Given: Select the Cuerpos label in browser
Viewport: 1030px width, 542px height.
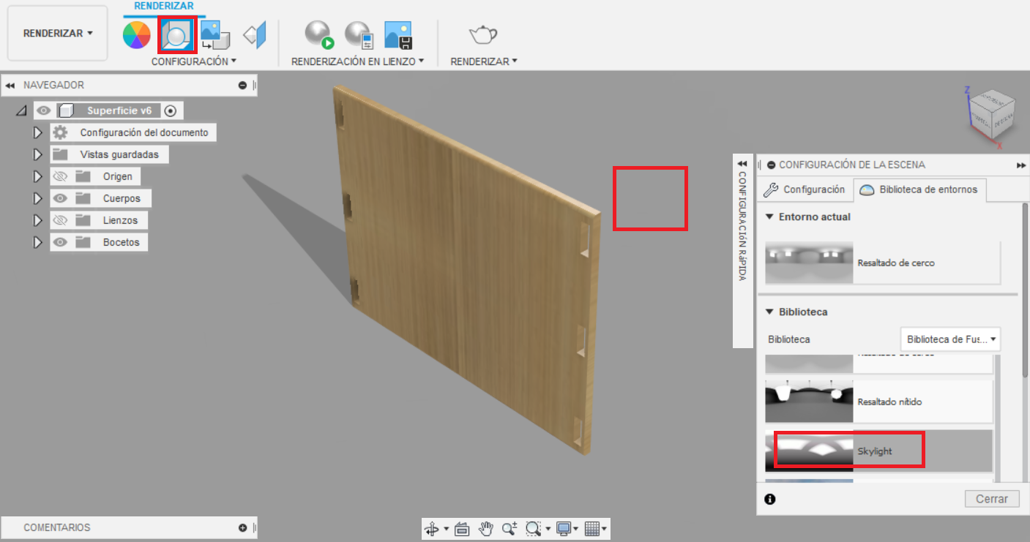Looking at the screenshot, I should pyautogui.click(x=122, y=198).
